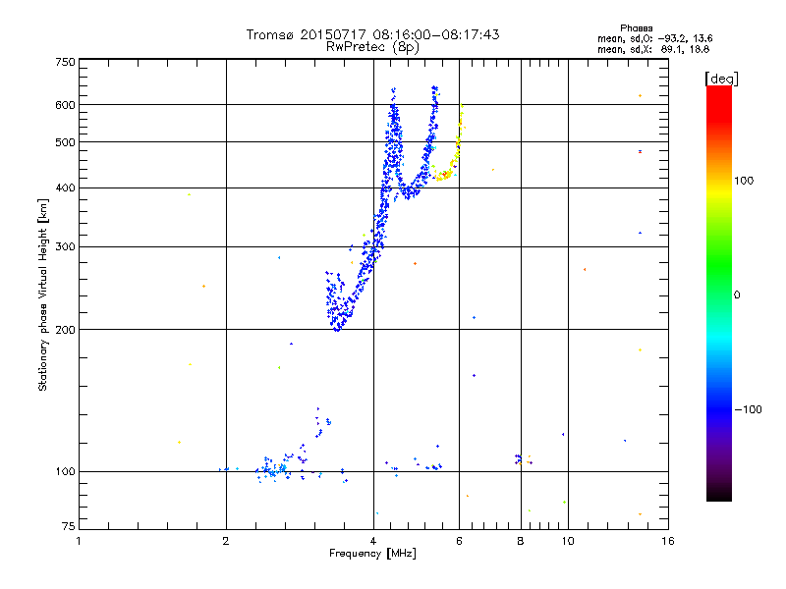The width and height of the screenshot is (786, 589).
Task: Click the 'mean, sd,X: 89.1, 18.8' text
Action: pos(653,50)
